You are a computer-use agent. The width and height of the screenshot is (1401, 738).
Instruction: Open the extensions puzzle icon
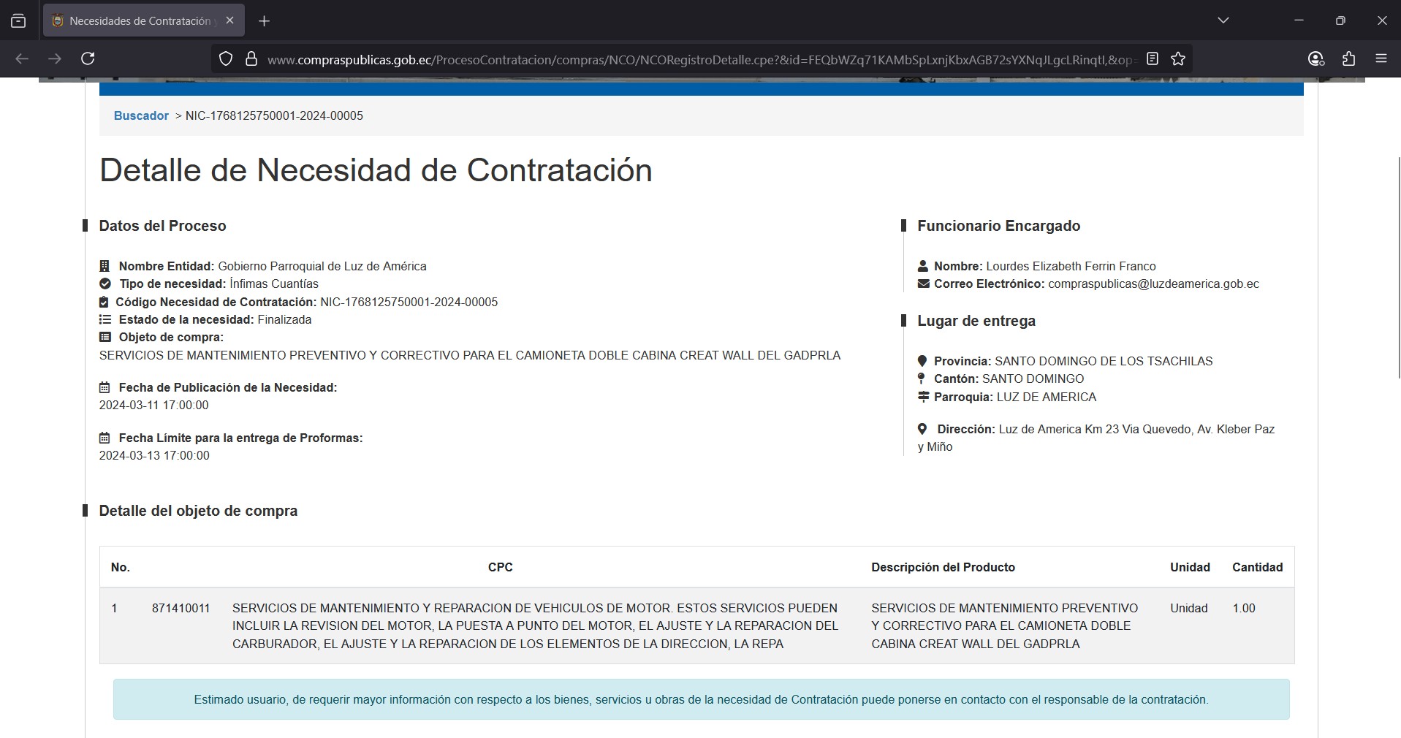tap(1349, 59)
